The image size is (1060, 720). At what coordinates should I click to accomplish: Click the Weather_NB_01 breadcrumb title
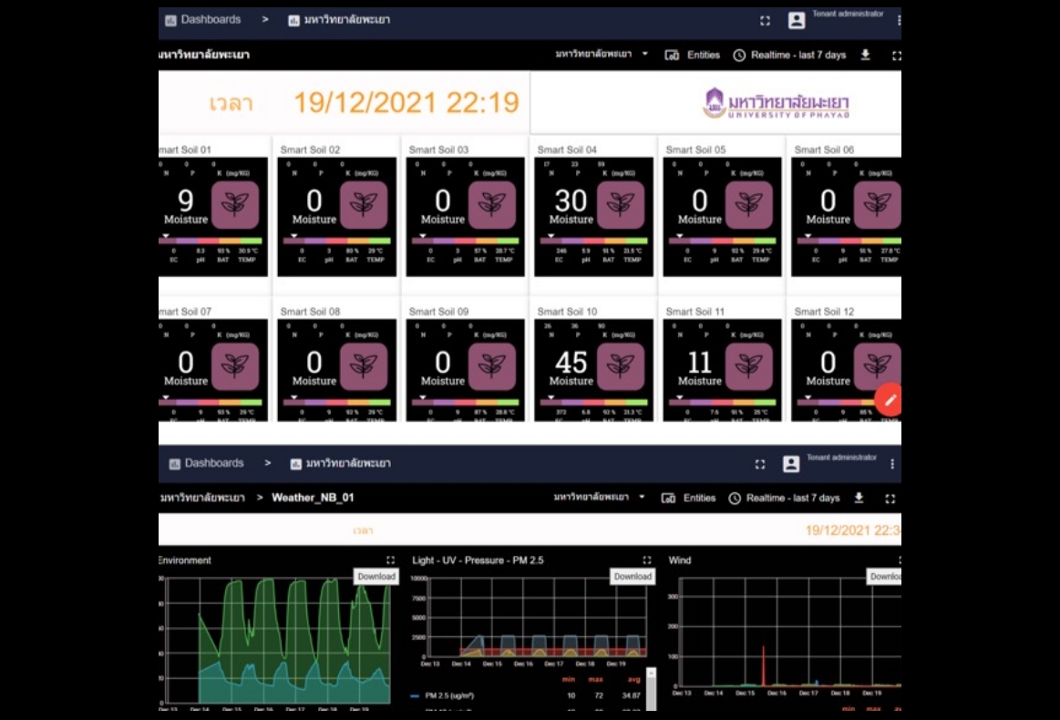(x=313, y=498)
